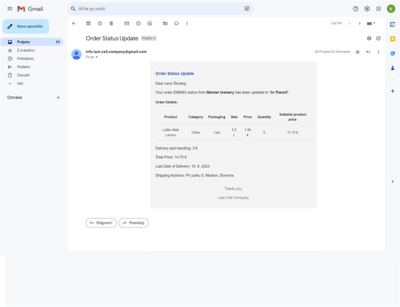
Task: Collapse the side panel chevron
Action: pos(393,182)
